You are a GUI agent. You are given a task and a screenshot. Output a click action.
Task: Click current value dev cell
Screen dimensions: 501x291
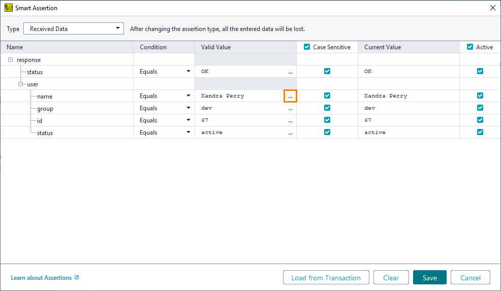(x=409, y=108)
